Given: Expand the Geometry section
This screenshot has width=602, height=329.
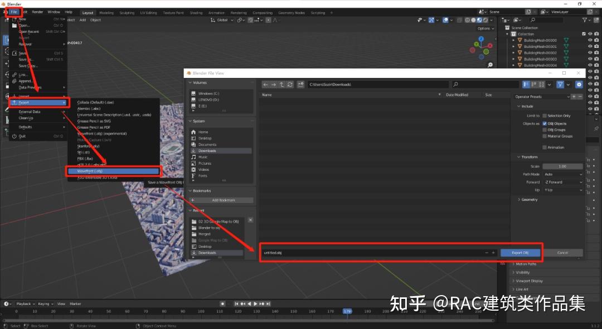Looking at the screenshot, I should pyautogui.click(x=528, y=200).
